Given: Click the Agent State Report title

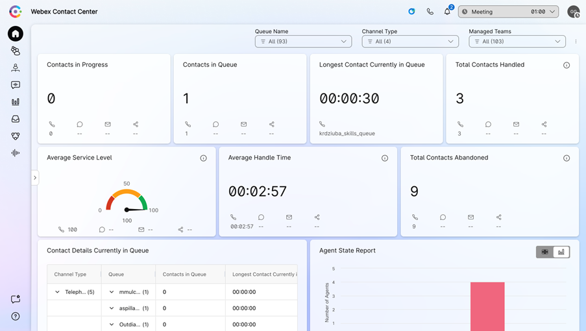Looking at the screenshot, I should 347,251.
